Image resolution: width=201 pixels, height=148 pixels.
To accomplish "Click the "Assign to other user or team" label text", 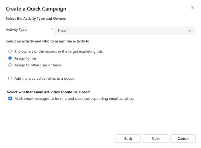I will tap(38, 65).
